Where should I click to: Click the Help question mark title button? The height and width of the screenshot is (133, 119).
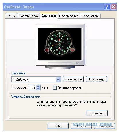(x=107, y=7)
